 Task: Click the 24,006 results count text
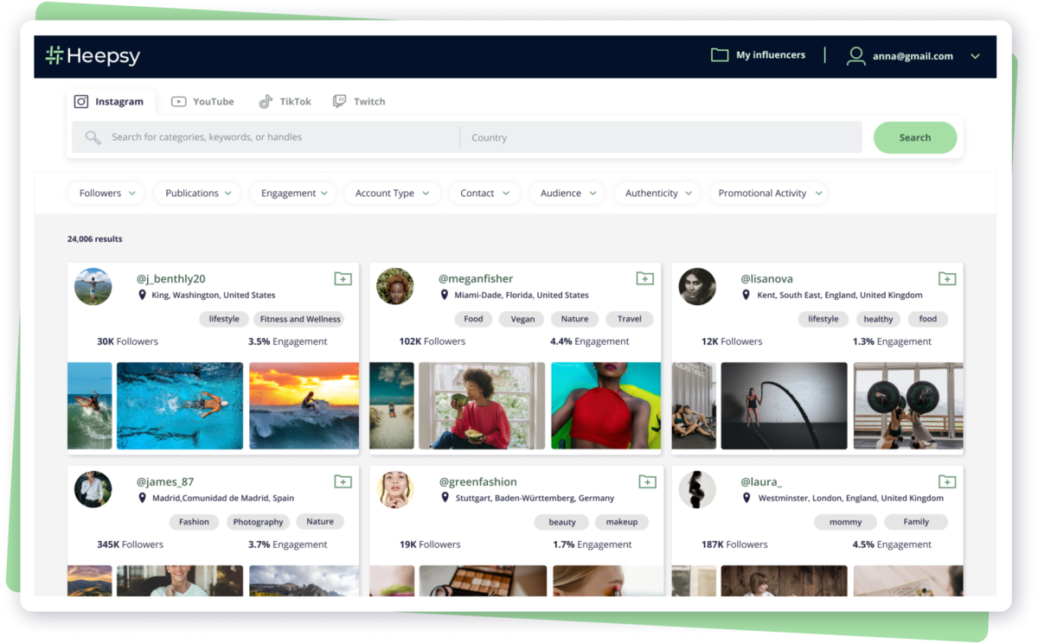pyautogui.click(x=95, y=239)
